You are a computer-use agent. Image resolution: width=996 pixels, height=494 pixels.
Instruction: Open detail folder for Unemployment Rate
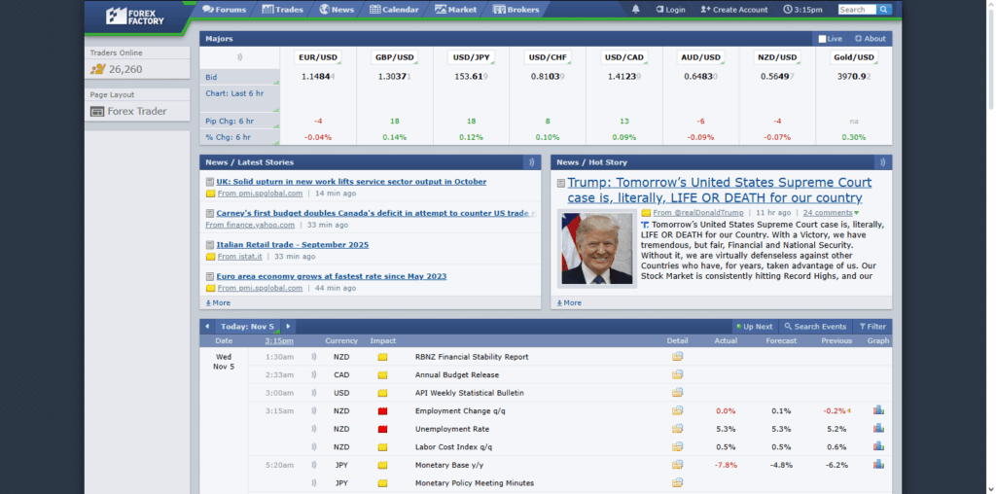tap(677, 429)
